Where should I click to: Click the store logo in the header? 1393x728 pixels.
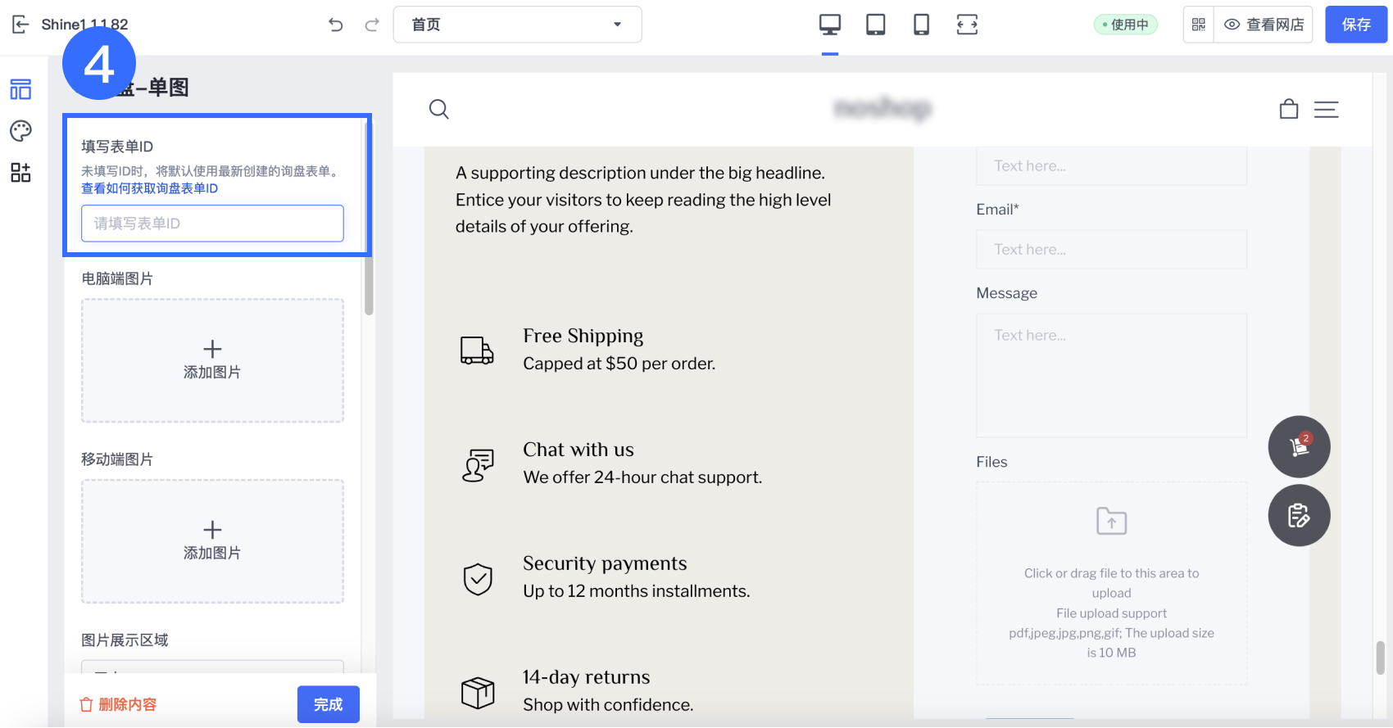[883, 108]
